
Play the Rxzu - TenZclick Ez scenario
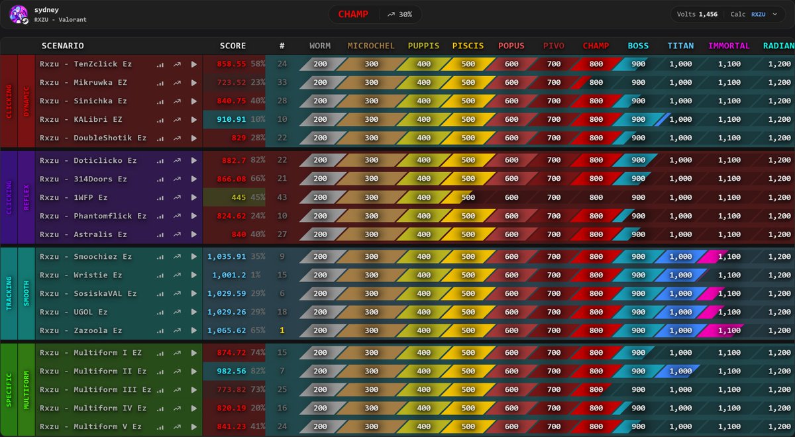[194, 64]
